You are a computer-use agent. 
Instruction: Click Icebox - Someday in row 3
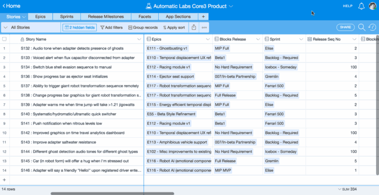click(280, 67)
